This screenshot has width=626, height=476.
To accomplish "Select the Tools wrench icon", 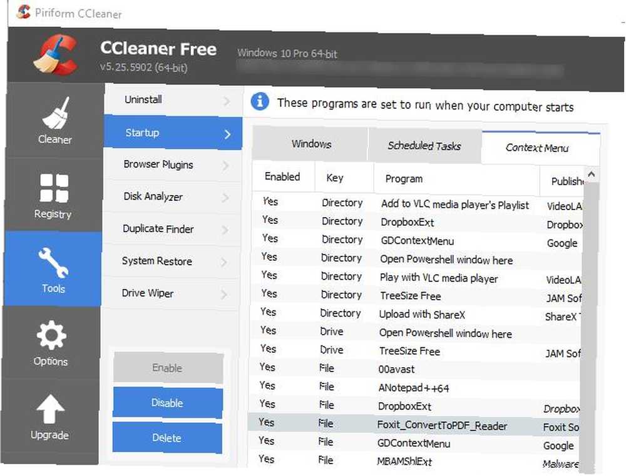I will [53, 262].
